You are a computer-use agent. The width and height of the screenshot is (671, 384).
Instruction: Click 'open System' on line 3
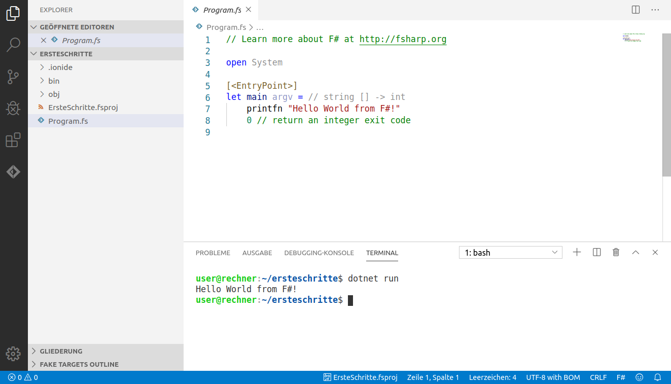coord(254,62)
